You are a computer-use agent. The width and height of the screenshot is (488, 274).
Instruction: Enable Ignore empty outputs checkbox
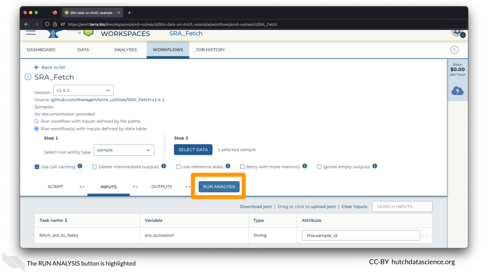tap(319, 167)
